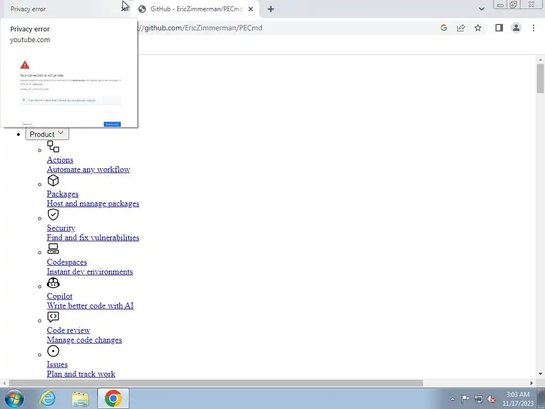Share this page via share icon
Image resolution: width=545 pixels, height=409 pixels.
[x=461, y=28]
